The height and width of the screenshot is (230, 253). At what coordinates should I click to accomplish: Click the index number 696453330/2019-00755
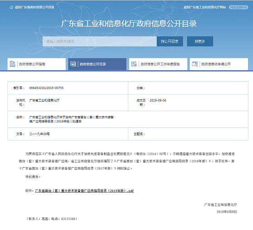click(46, 88)
